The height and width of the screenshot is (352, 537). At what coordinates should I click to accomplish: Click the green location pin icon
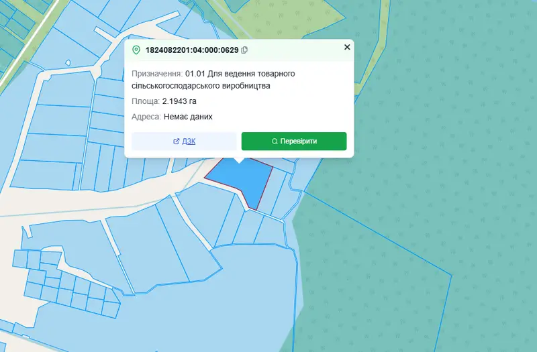pos(136,50)
